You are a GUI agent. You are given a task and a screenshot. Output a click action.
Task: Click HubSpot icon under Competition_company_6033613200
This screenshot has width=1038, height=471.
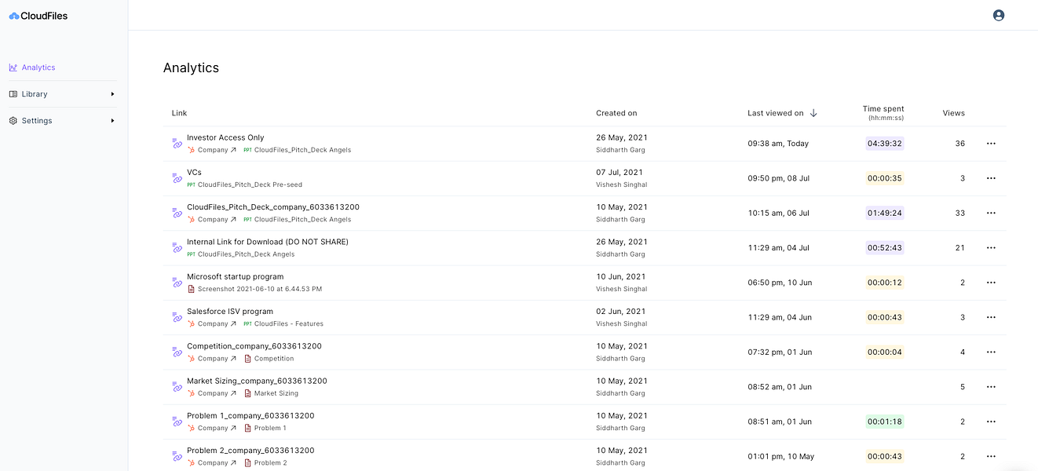191,359
